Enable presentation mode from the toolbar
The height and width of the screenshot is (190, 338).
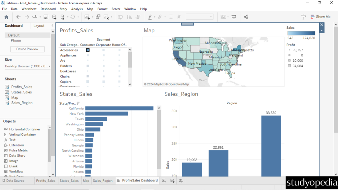coord(234,17)
